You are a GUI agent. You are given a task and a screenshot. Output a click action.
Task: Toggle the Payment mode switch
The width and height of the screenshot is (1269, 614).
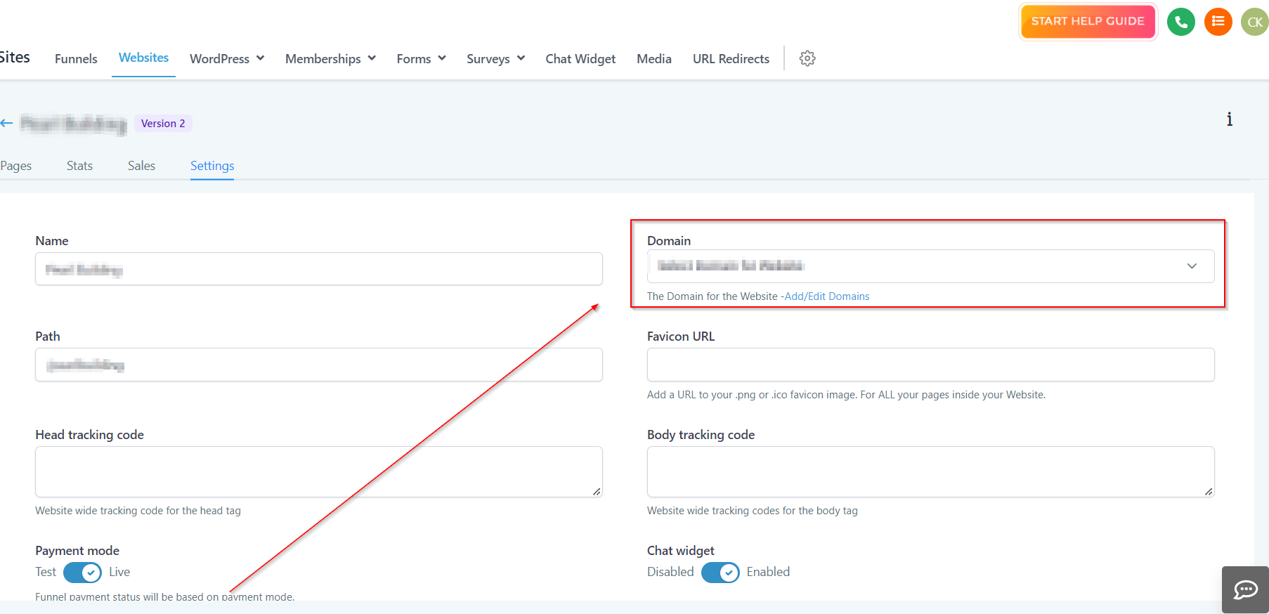click(82, 573)
